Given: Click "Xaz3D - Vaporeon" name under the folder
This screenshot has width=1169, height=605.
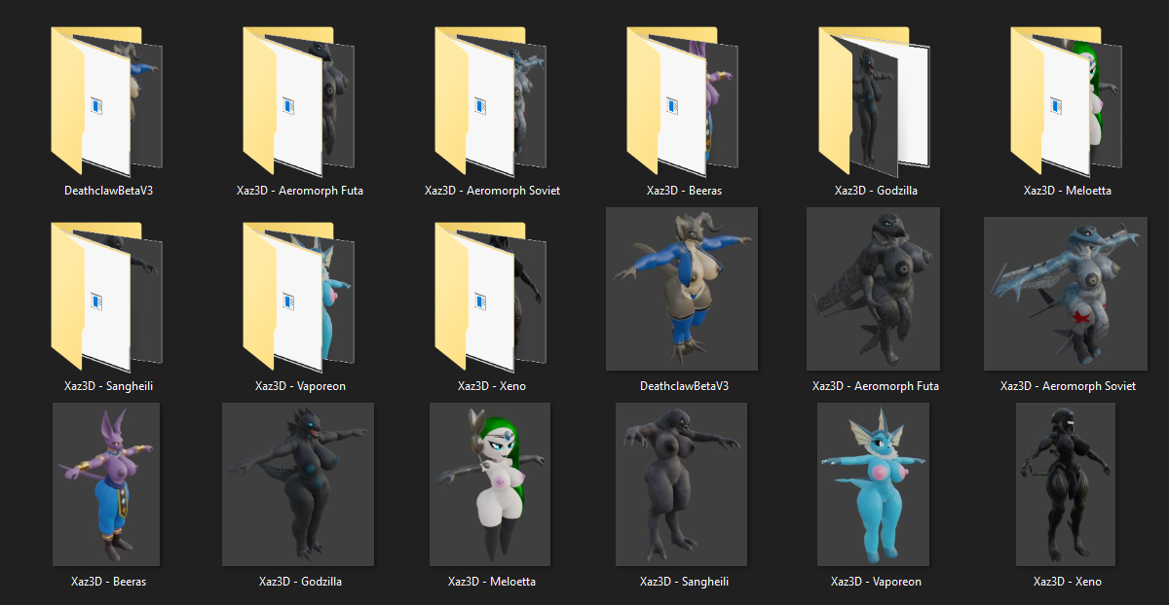Looking at the screenshot, I should pyautogui.click(x=300, y=386).
